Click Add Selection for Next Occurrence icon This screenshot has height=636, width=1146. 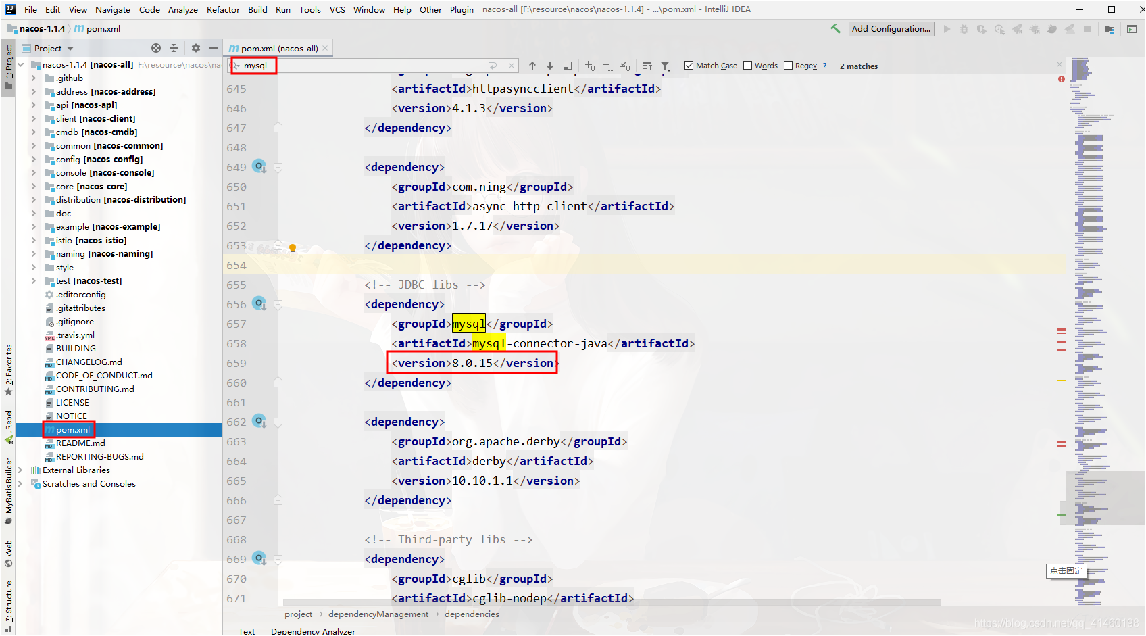click(x=591, y=66)
